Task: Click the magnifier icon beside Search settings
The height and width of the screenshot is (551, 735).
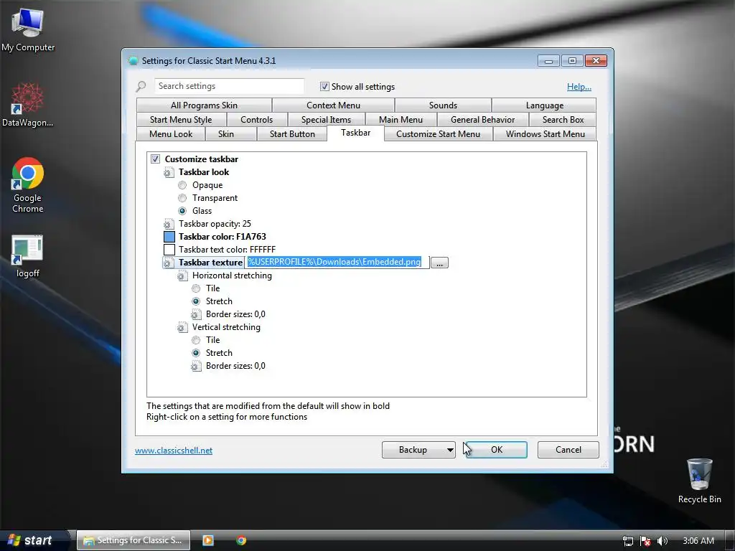Action: point(141,87)
